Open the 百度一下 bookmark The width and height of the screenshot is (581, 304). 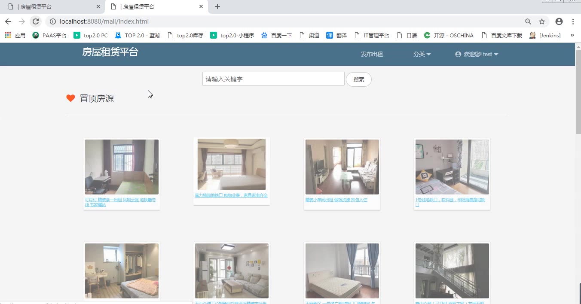276,35
